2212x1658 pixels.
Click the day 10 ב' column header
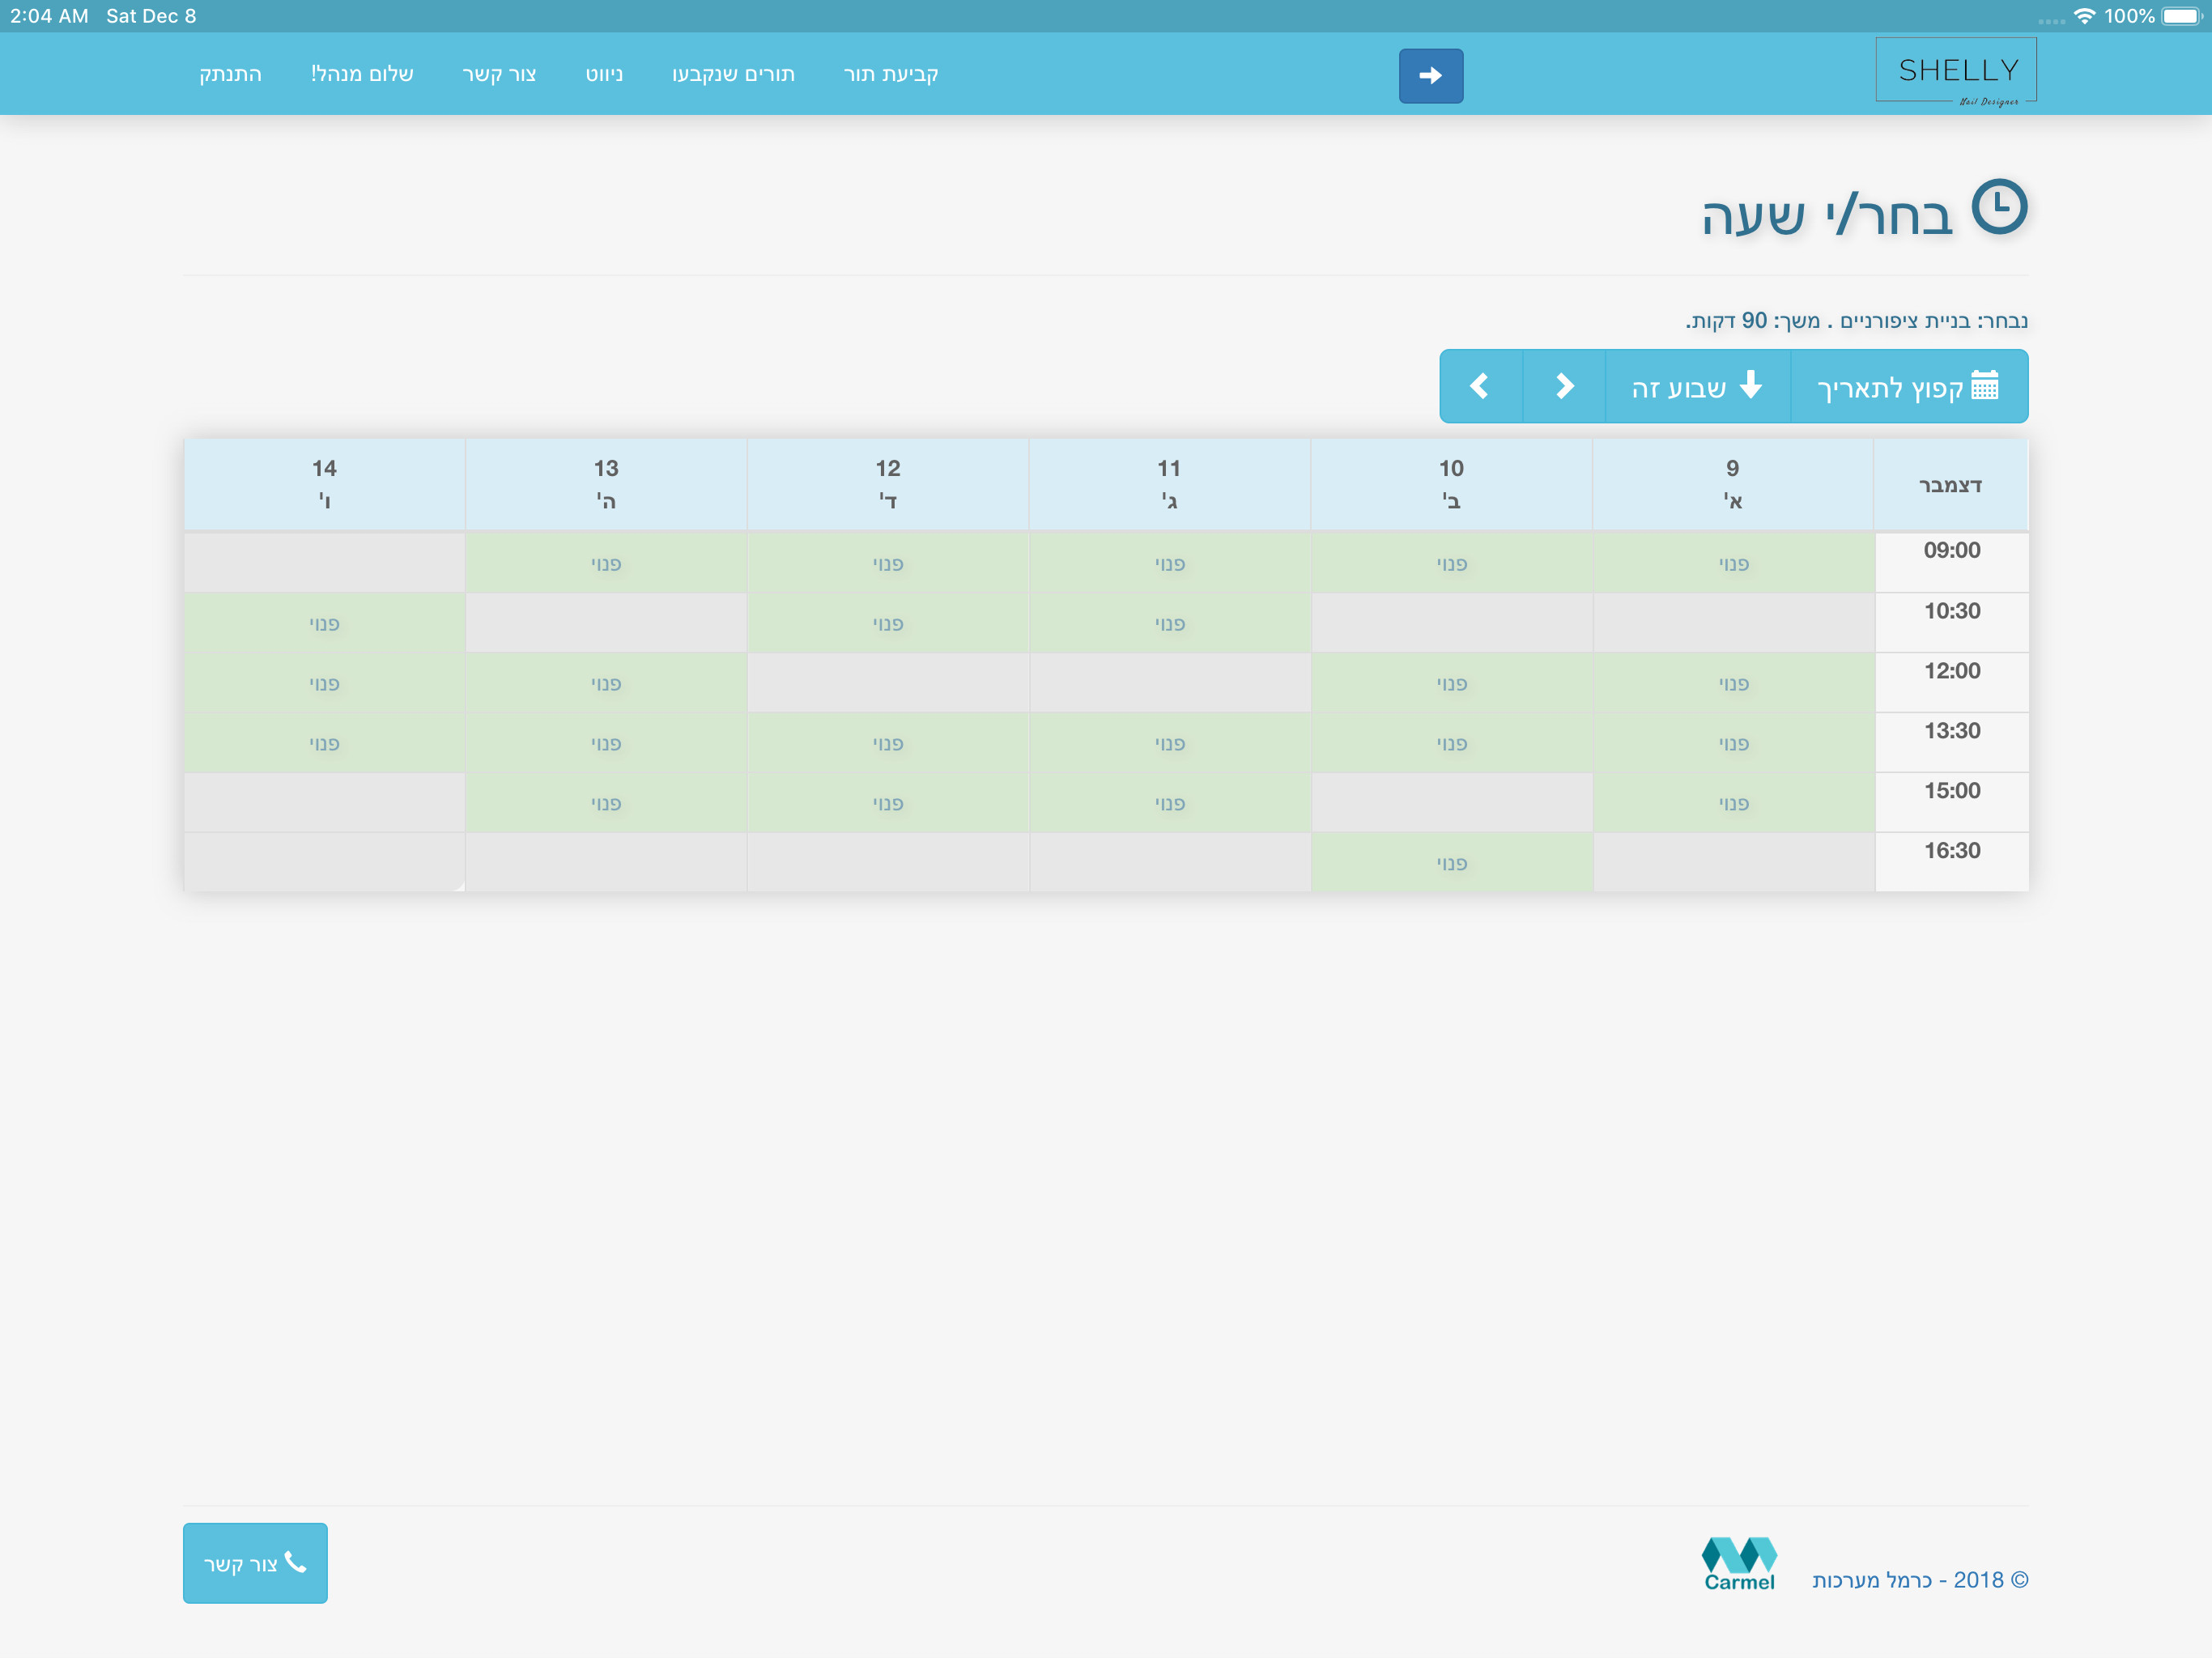click(x=1451, y=484)
